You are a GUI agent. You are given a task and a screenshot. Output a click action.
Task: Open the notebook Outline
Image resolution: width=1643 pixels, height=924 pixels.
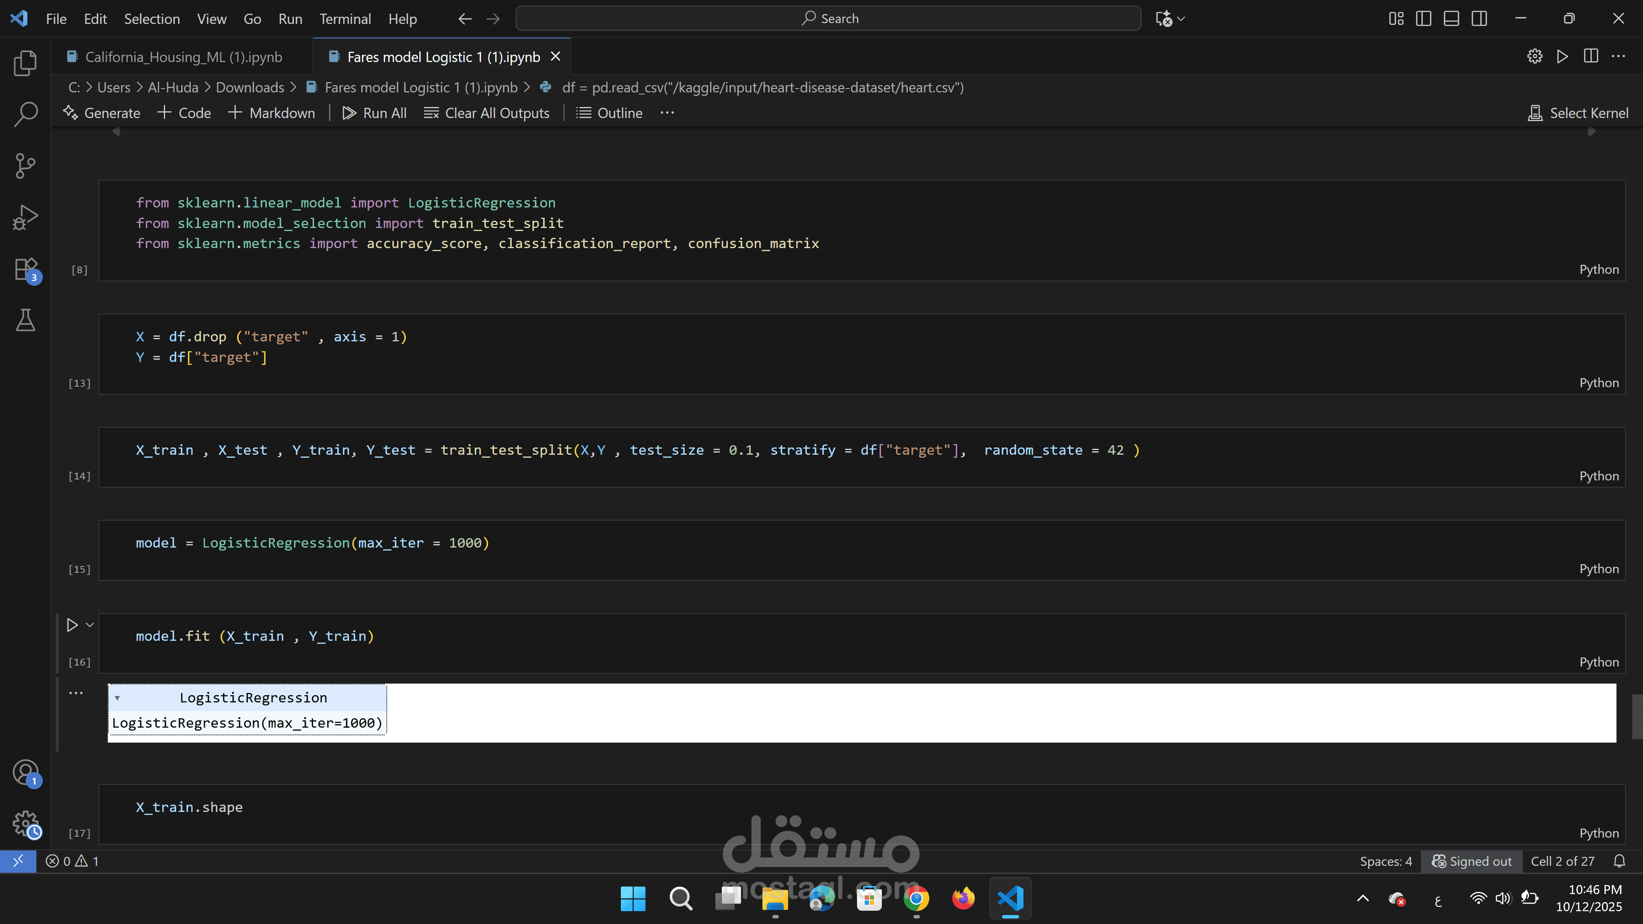pyautogui.click(x=609, y=113)
